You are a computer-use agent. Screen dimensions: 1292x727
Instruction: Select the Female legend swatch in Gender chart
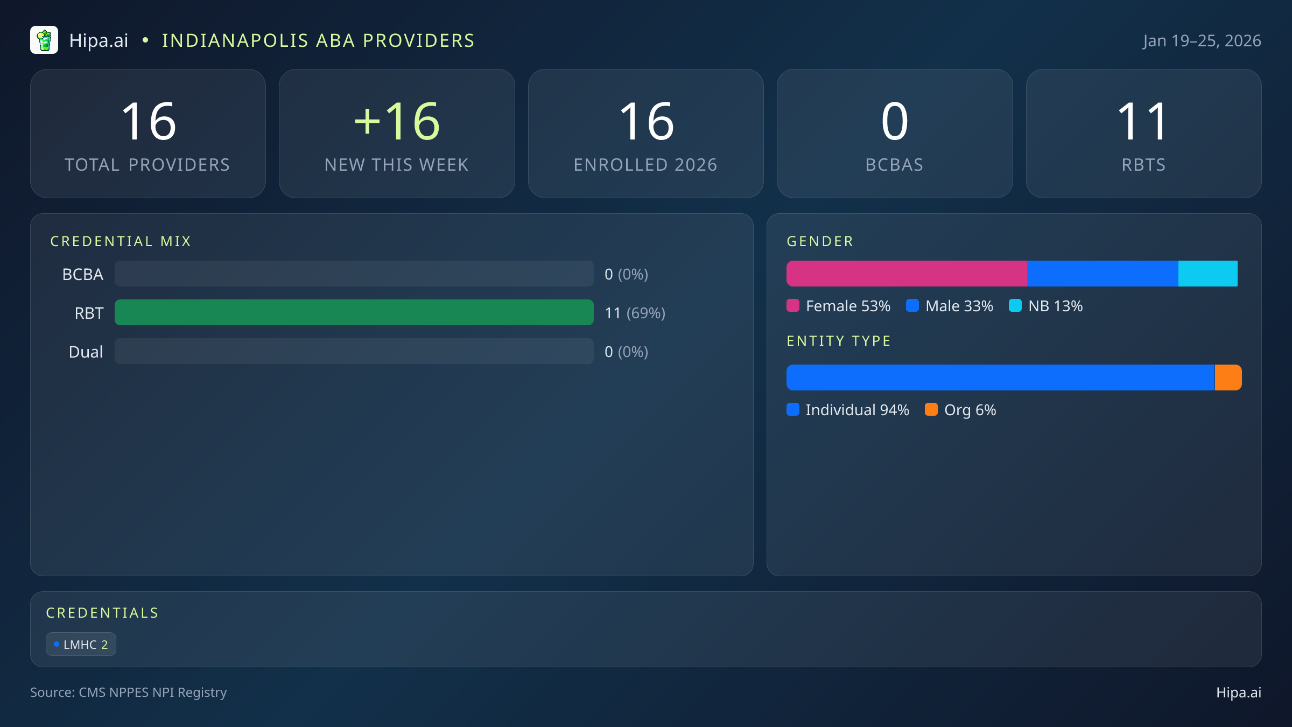[794, 305]
